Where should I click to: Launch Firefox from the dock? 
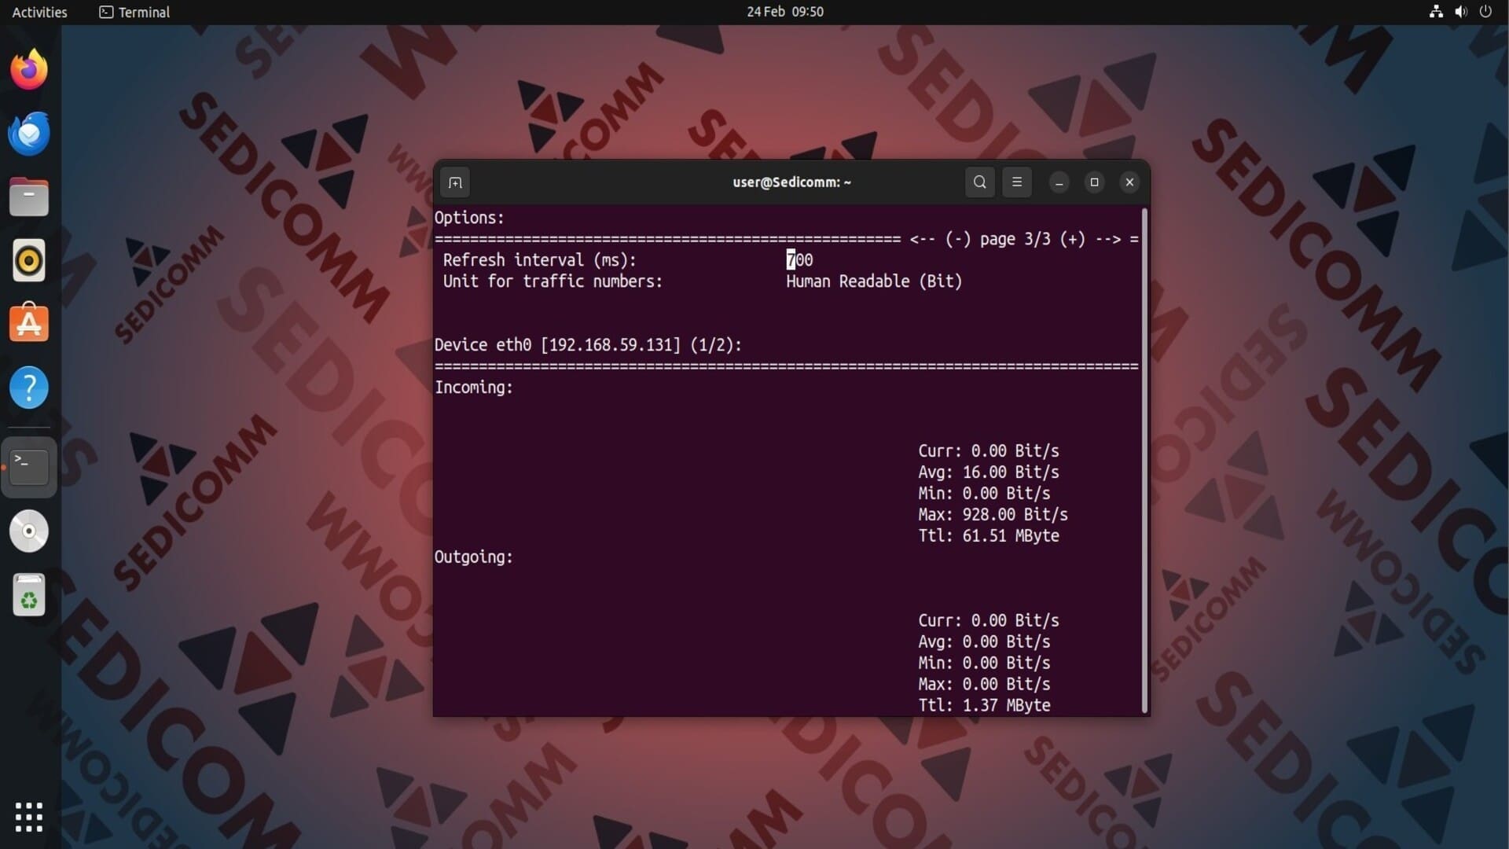tap(29, 69)
